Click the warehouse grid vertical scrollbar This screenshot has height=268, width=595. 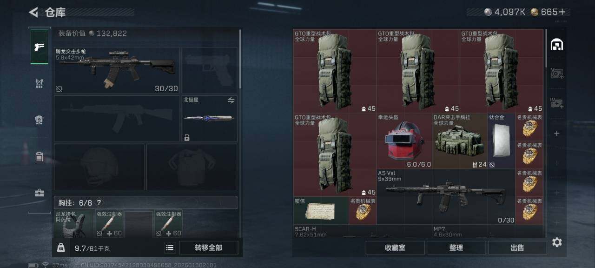pyautogui.click(x=545, y=49)
